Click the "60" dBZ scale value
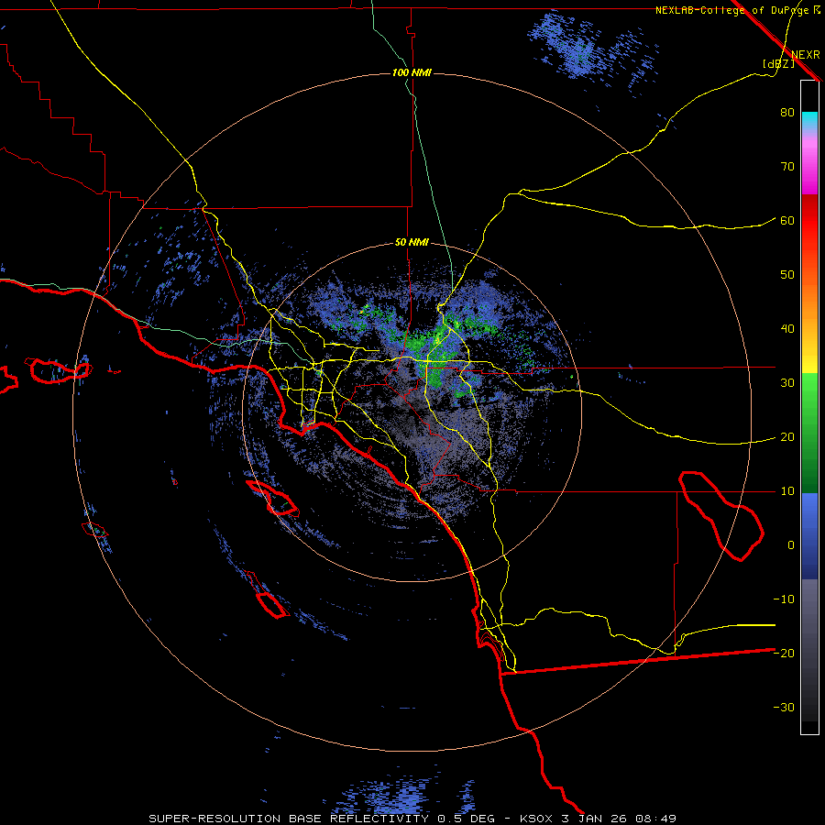 [x=787, y=221]
